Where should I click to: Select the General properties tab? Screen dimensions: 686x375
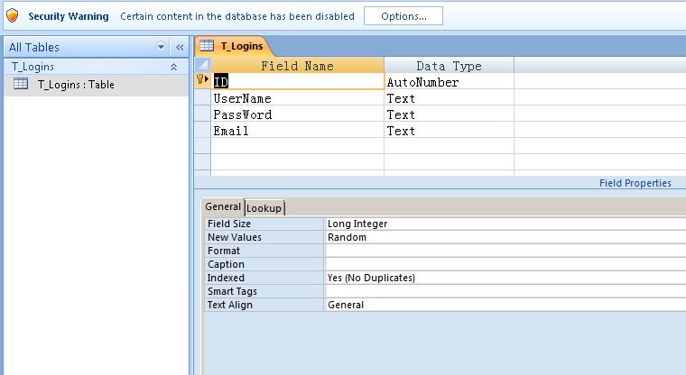coord(223,207)
